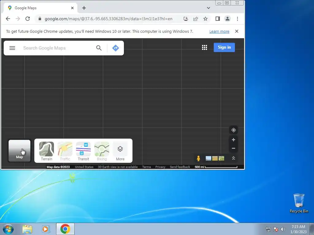Open the Chrome profile icon
The width and height of the screenshot is (314, 235).
coord(228,19)
